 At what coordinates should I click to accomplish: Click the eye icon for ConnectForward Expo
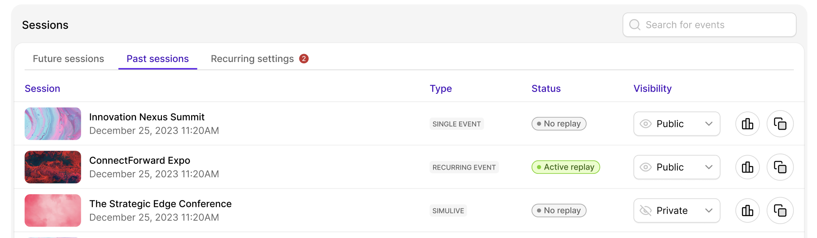(x=645, y=168)
